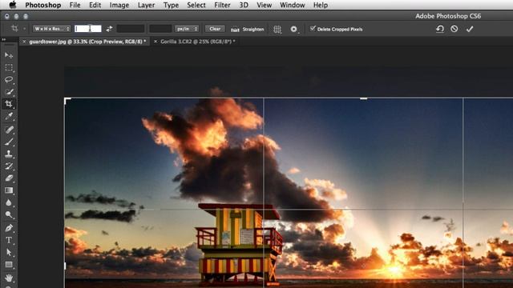Viewport: 513px width, 288px height.
Task: Open the Edit menu
Action: pos(95,5)
